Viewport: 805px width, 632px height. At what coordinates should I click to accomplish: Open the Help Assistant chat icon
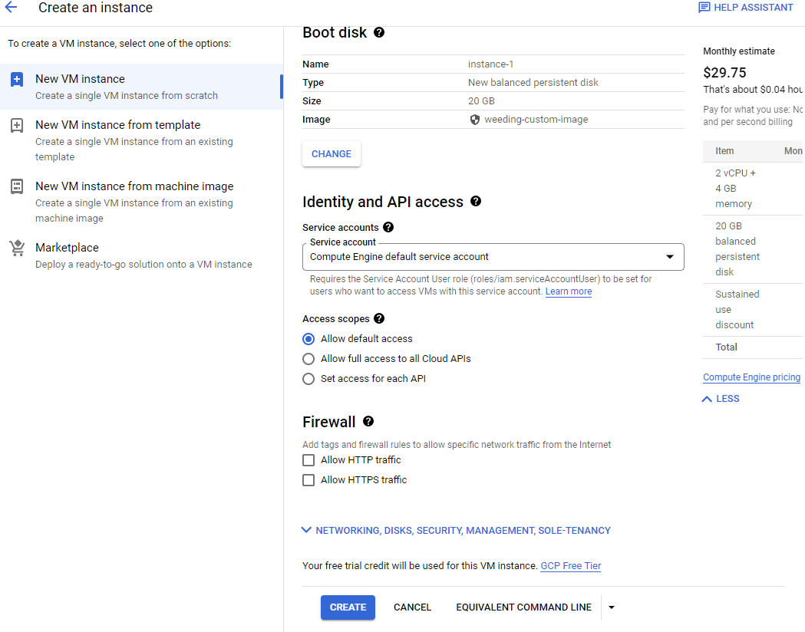coord(704,8)
